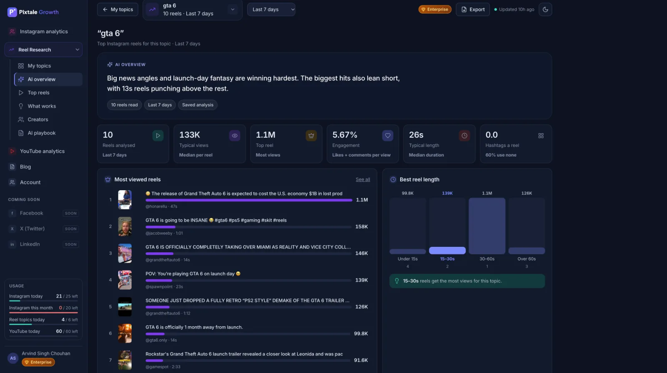Click the Enterprise badge in the top bar
This screenshot has width=667, height=373.
pos(435,10)
